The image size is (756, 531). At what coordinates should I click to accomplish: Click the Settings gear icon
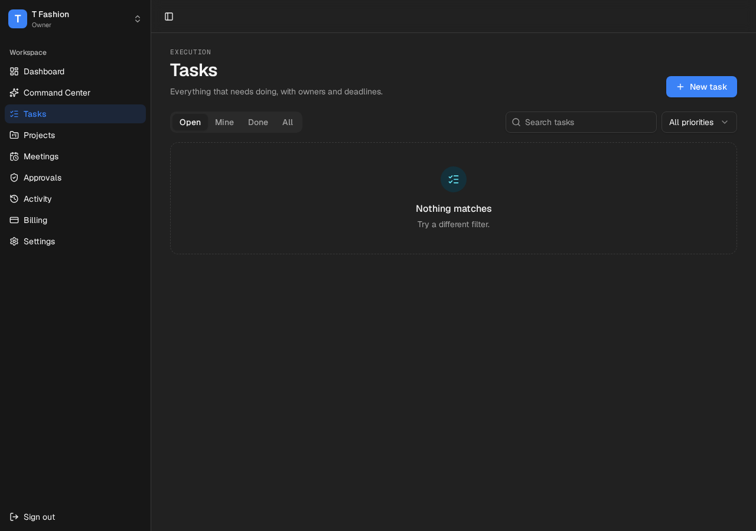click(x=14, y=241)
